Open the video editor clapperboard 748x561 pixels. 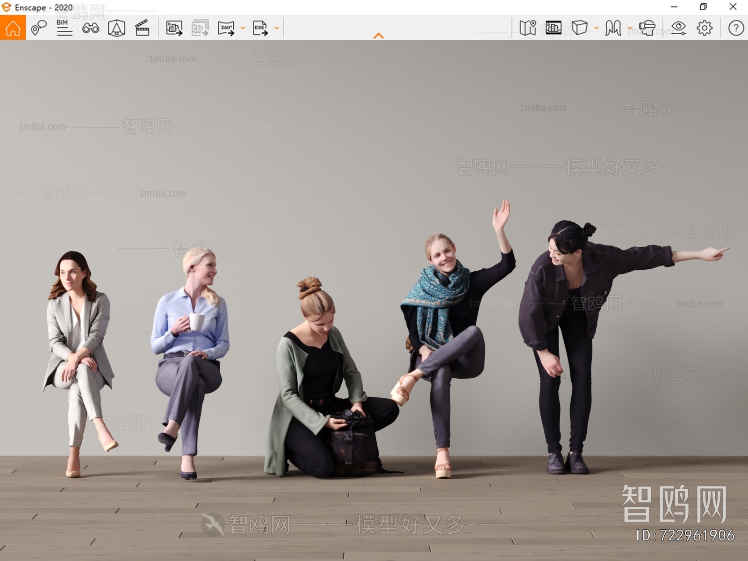click(x=142, y=28)
